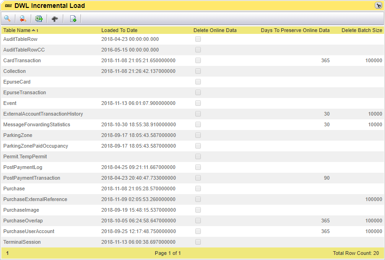
Task: Select the PostPaymentLog row name
Action: tap(23, 167)
